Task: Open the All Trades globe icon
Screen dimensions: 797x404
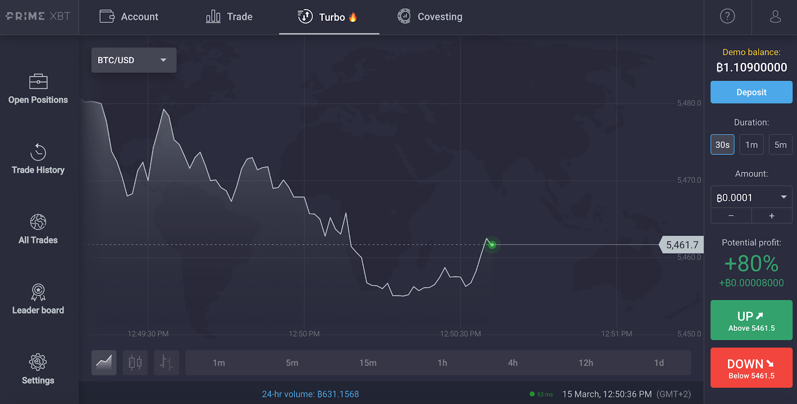Action: point(38,222)
